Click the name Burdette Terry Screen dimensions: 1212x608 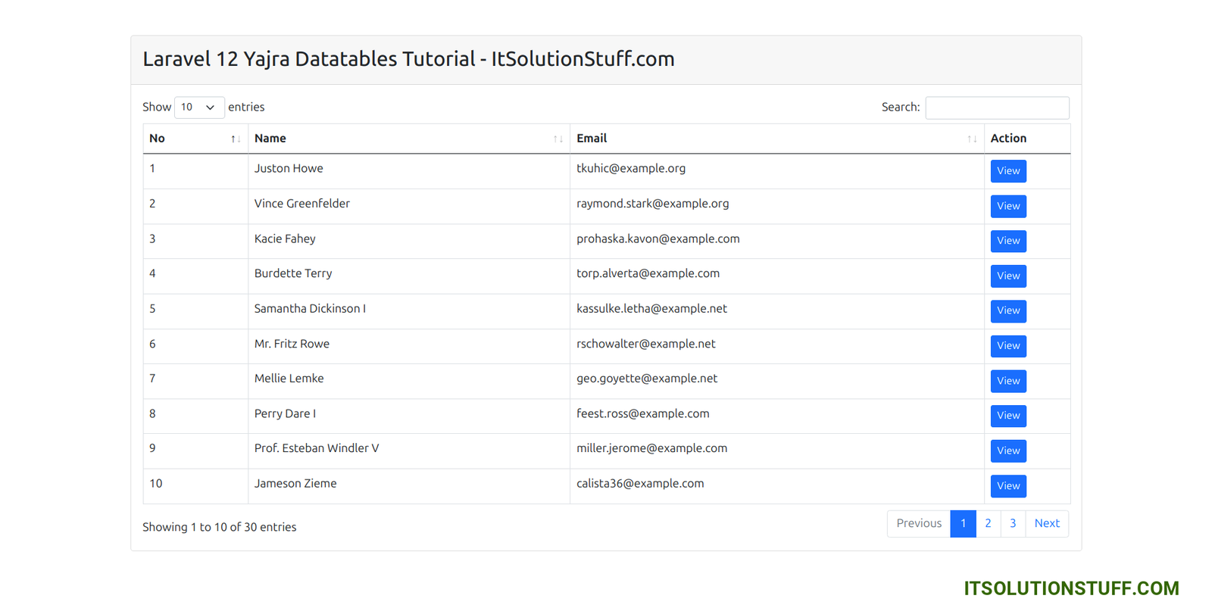click(x=293, y=274)
